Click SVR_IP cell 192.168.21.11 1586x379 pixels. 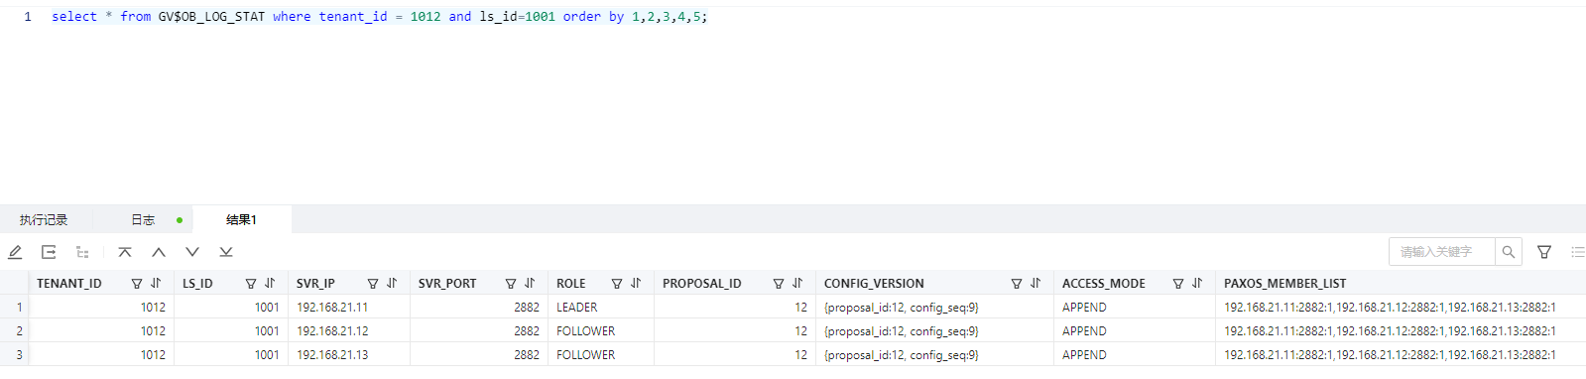349,308
